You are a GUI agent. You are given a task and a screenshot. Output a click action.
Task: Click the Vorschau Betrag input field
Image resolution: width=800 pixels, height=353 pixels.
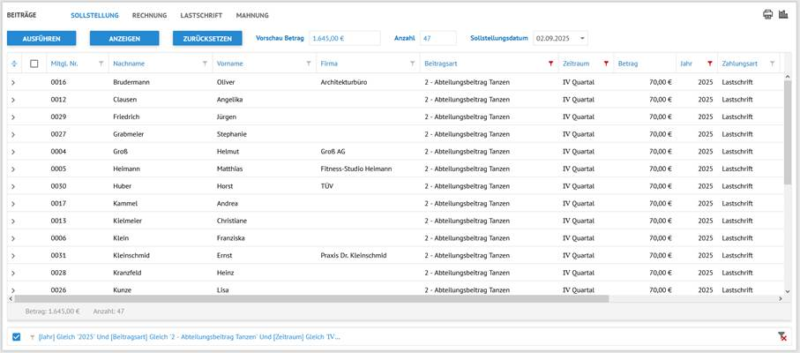point(344,39)
